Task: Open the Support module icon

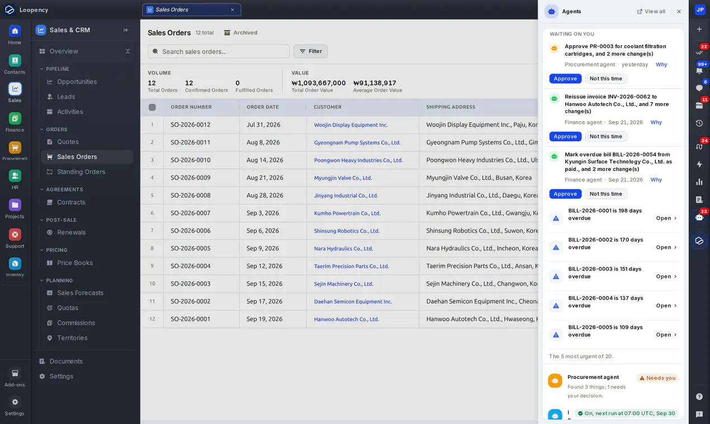Action: [15, 238]
